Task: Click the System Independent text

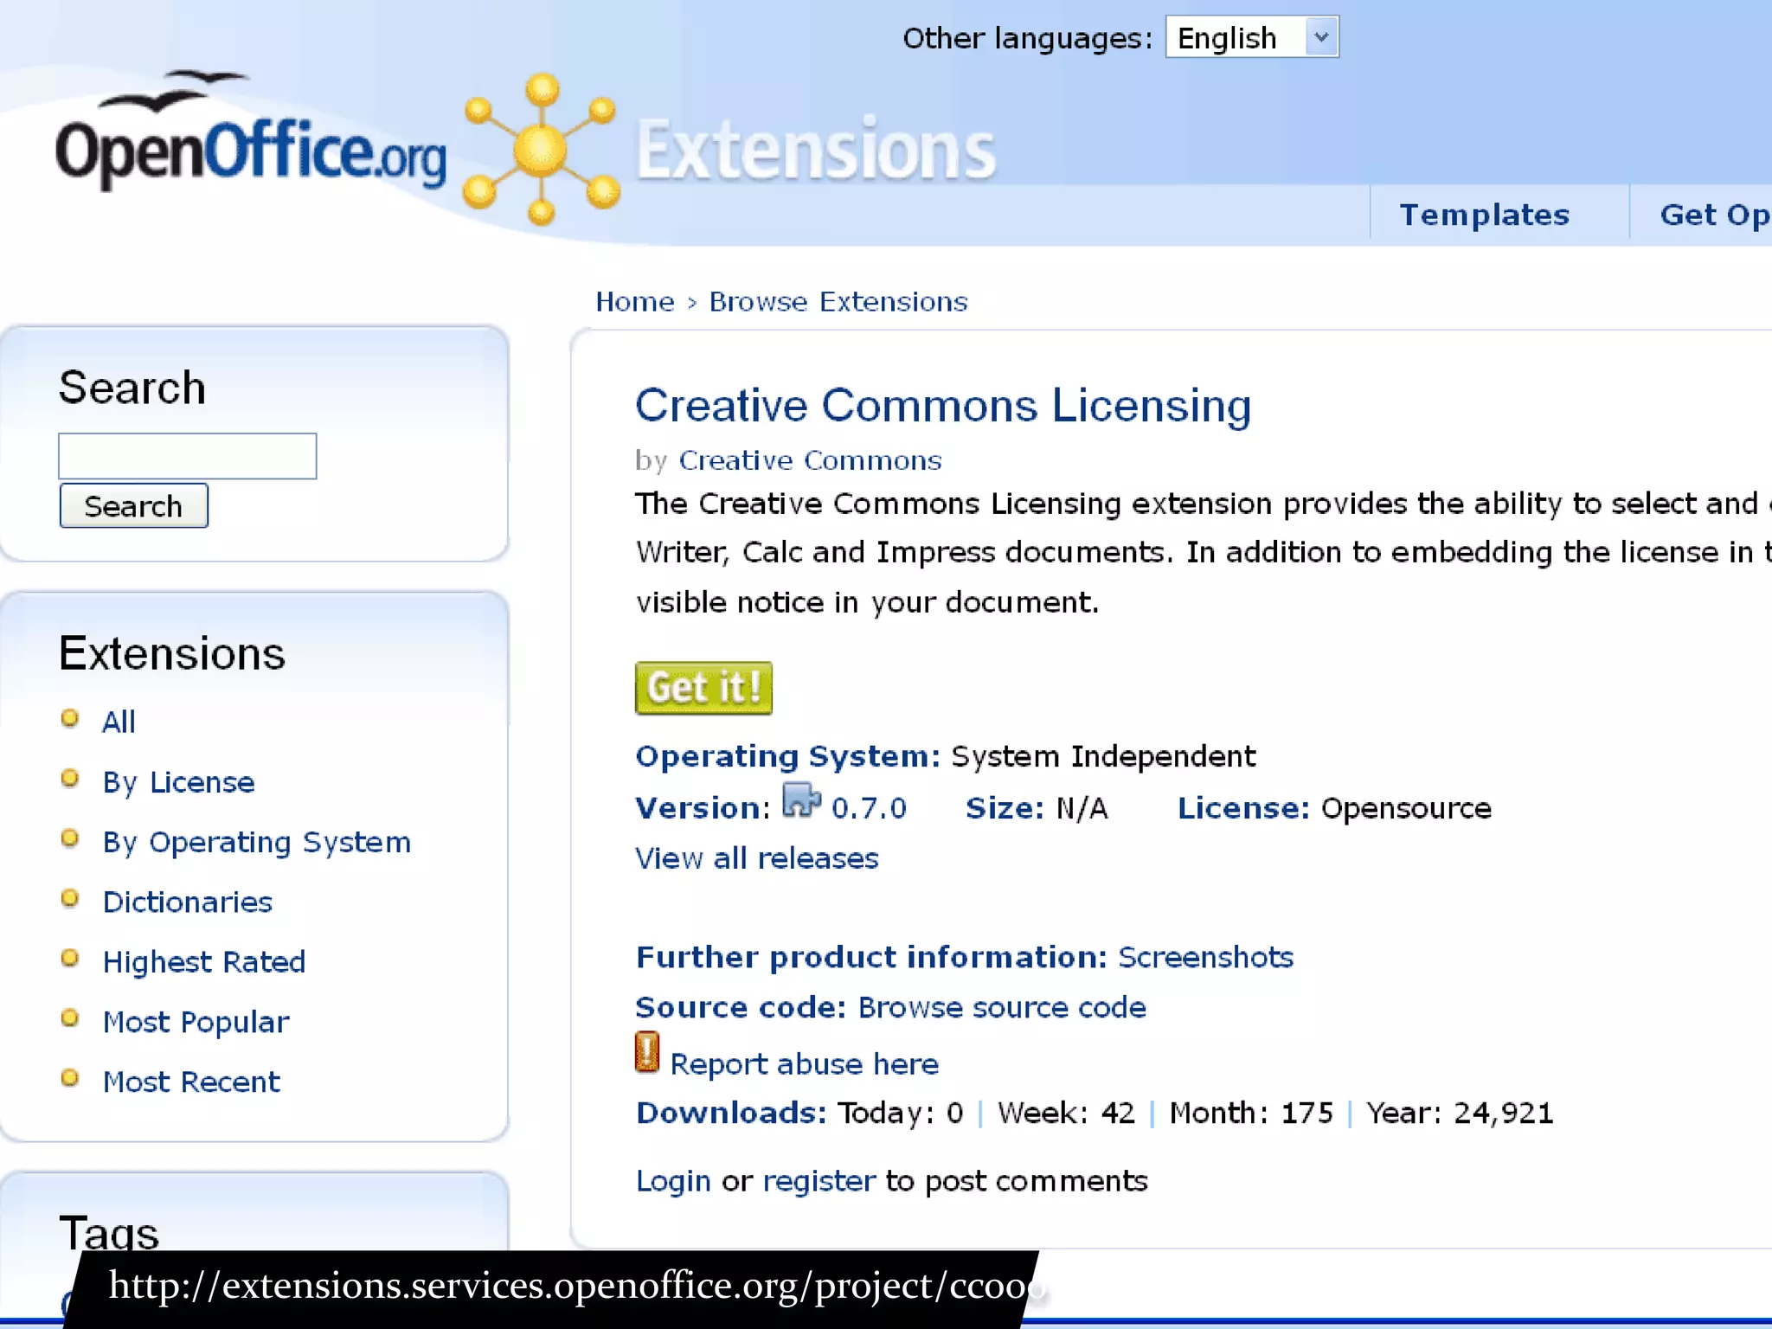Action: click(1103, 756)
